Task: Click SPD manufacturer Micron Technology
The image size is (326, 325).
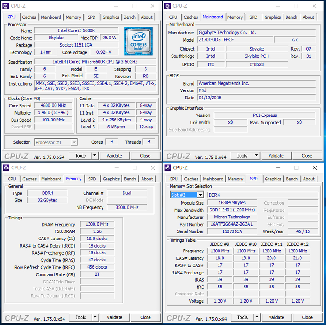Action: click(x=232, y=217)
